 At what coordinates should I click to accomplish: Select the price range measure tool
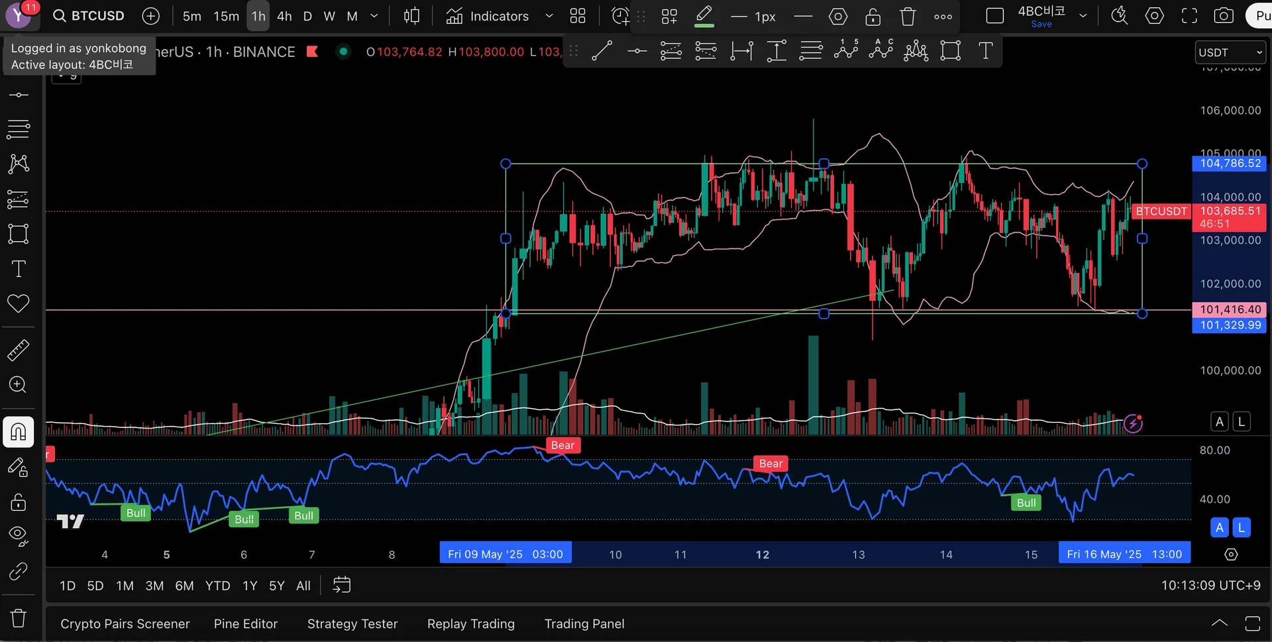tap(776, 51)
